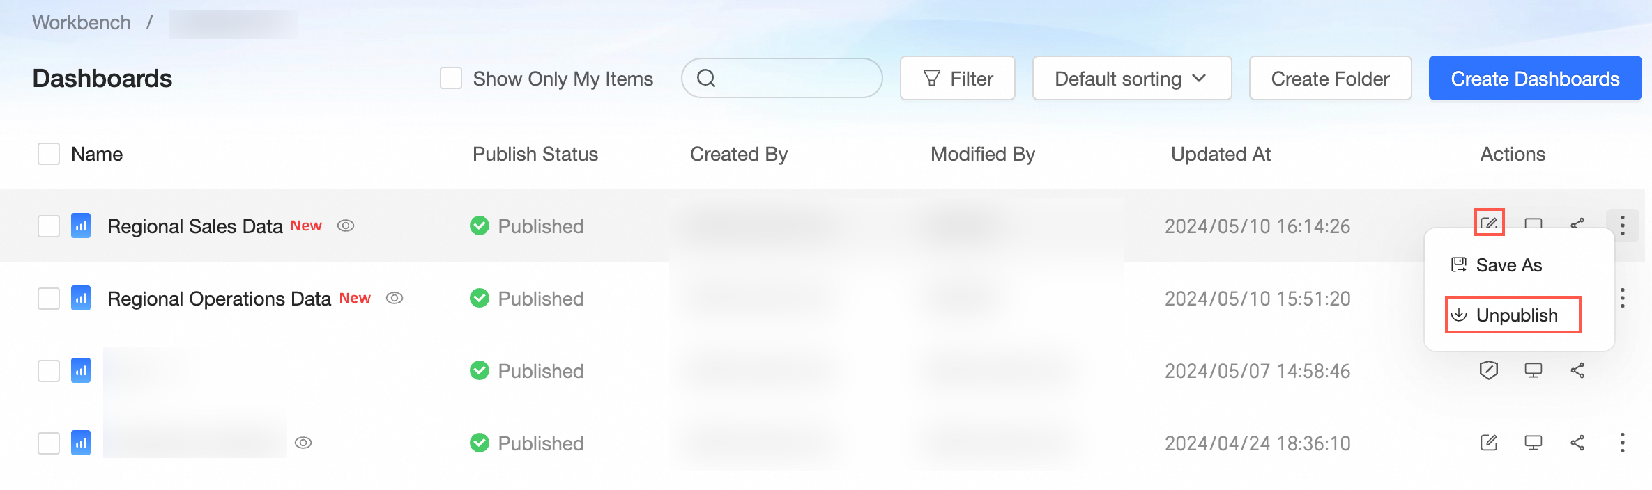This screenshot has width=1652, height=490.
Task: Expand the Default sorting dropdown
Action: (1131, 79)
